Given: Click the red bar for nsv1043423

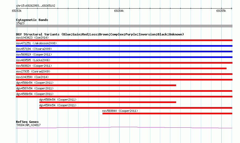Looking at the screenshot, I should (124, 40).
